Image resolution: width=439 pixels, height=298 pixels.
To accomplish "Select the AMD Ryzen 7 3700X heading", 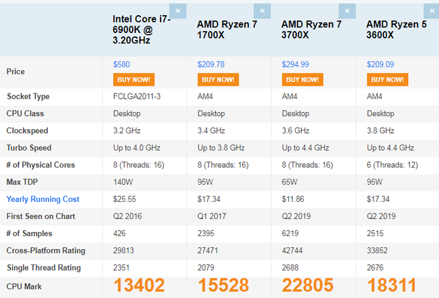I will coord(311,30).
